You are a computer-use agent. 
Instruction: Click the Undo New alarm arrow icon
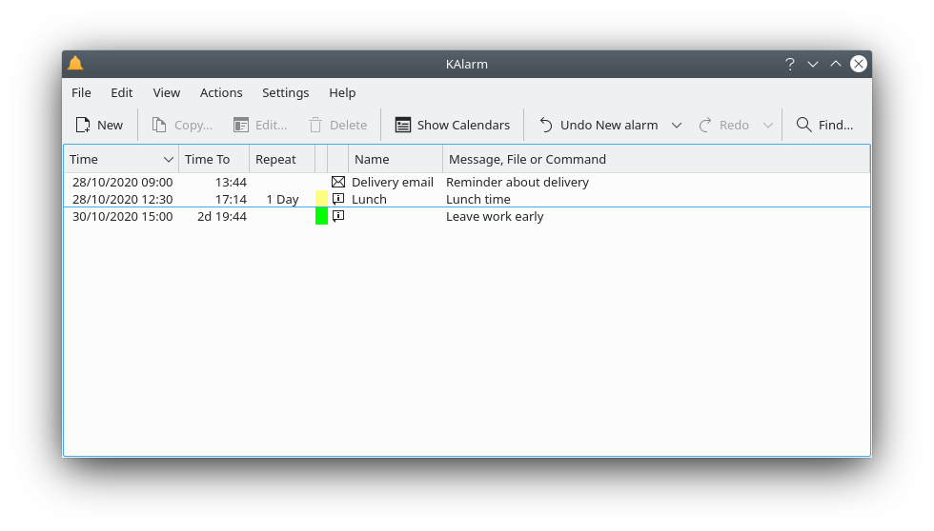coord(546,125)
